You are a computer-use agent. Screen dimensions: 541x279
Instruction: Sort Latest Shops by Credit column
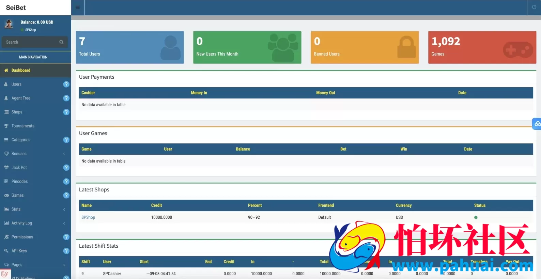[x=157, y=205]
